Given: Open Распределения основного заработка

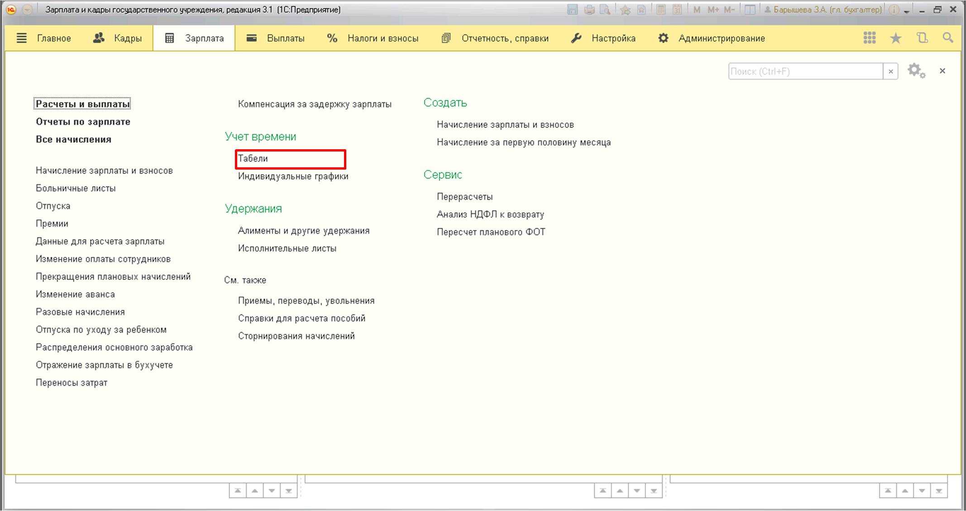Looking at the screenshot, I should [x=114, y=347].
